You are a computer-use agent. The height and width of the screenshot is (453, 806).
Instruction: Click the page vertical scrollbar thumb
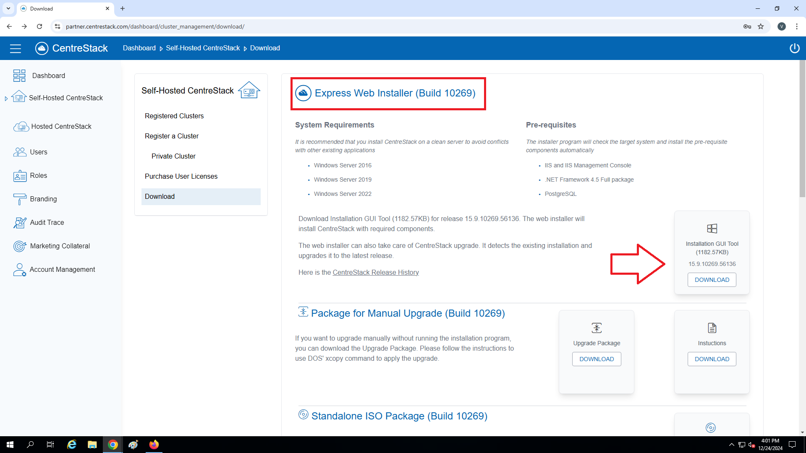pos(802,129)
